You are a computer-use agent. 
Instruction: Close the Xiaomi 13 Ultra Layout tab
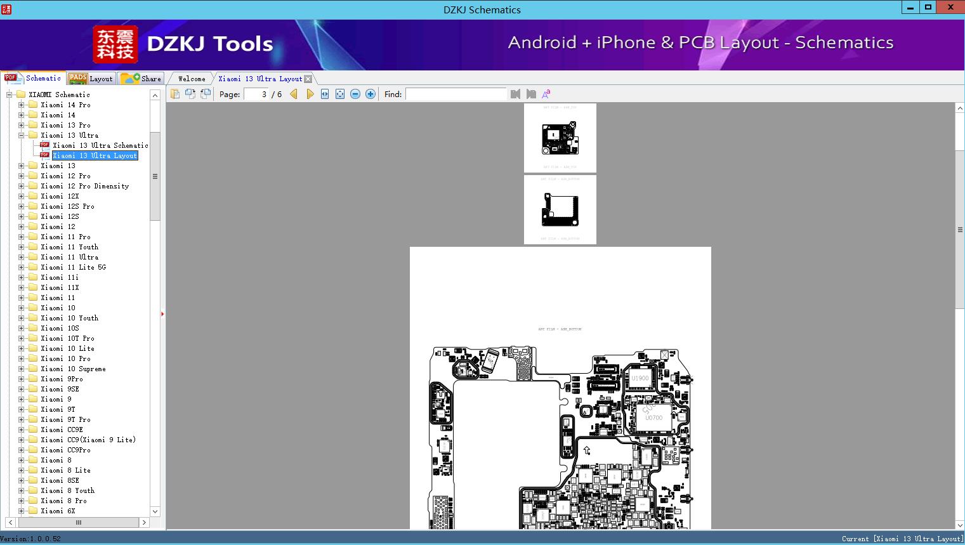[x=308, y=79]
